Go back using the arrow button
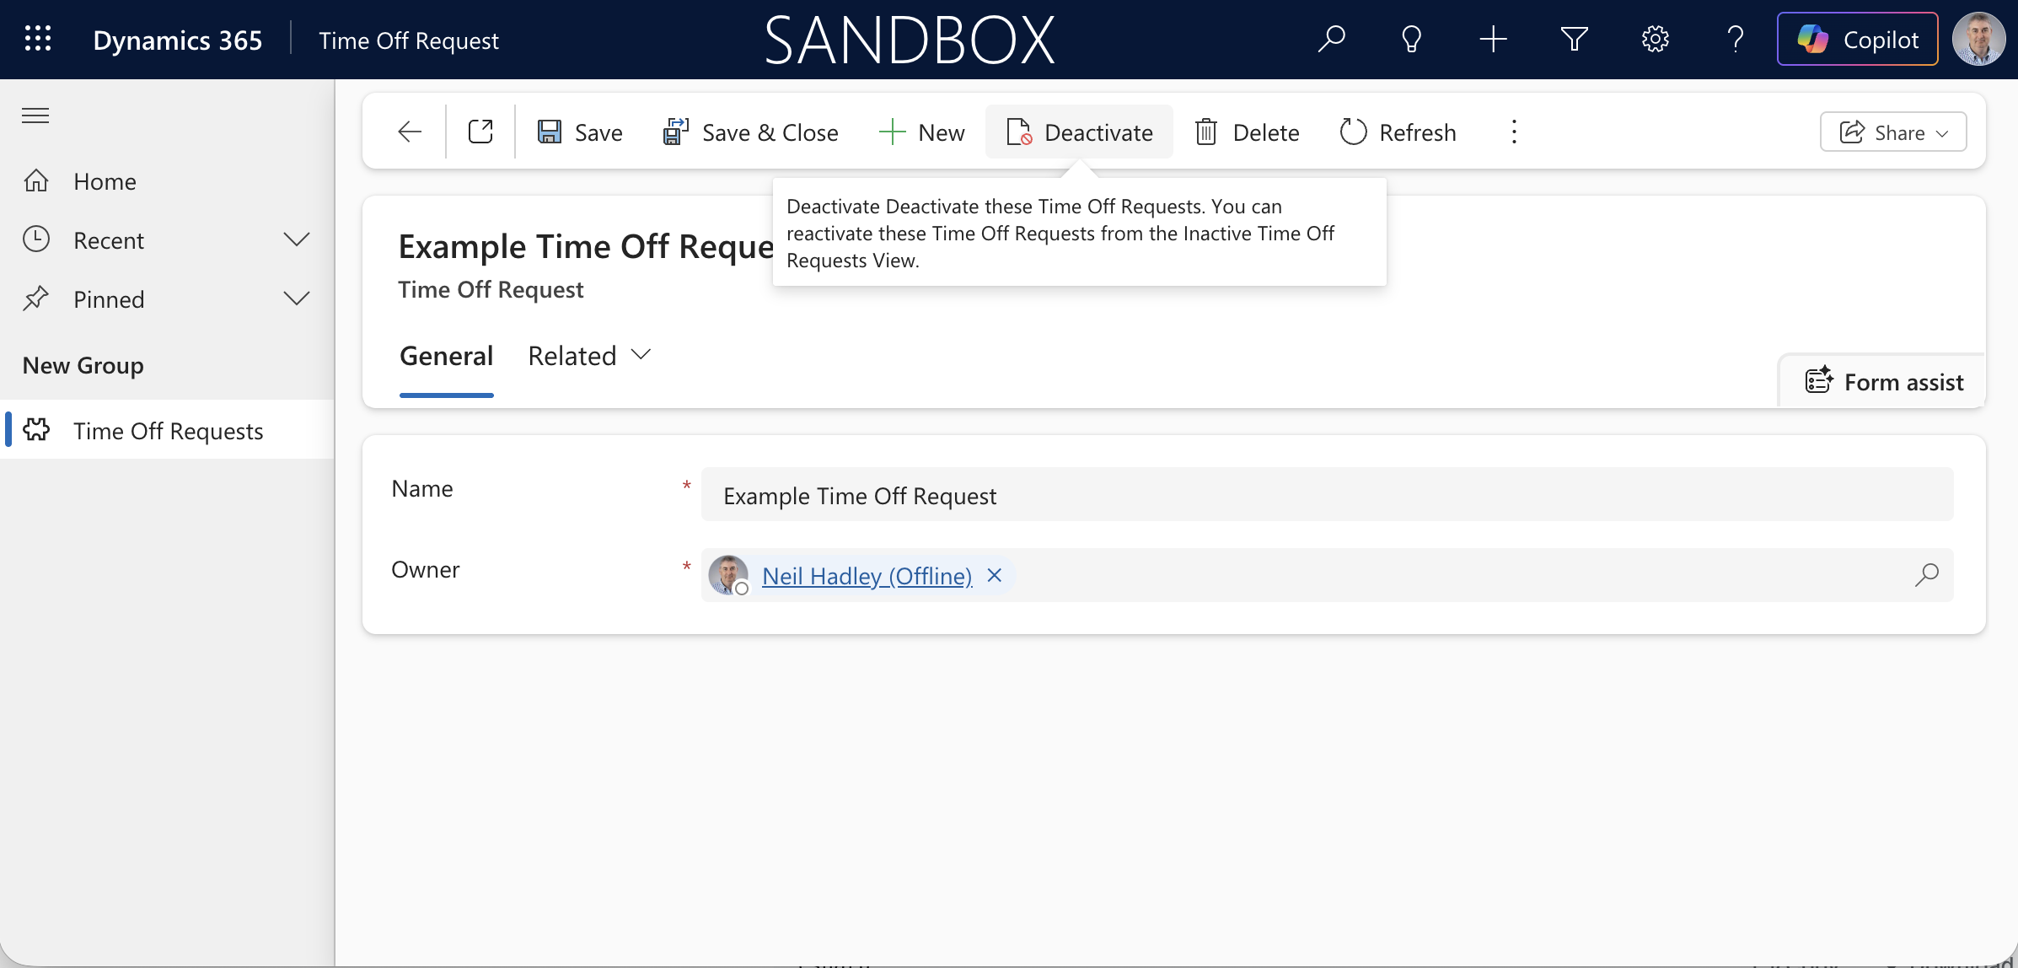Image resolution: width=2018 pixels, height=968 pixels. [410, 132]
